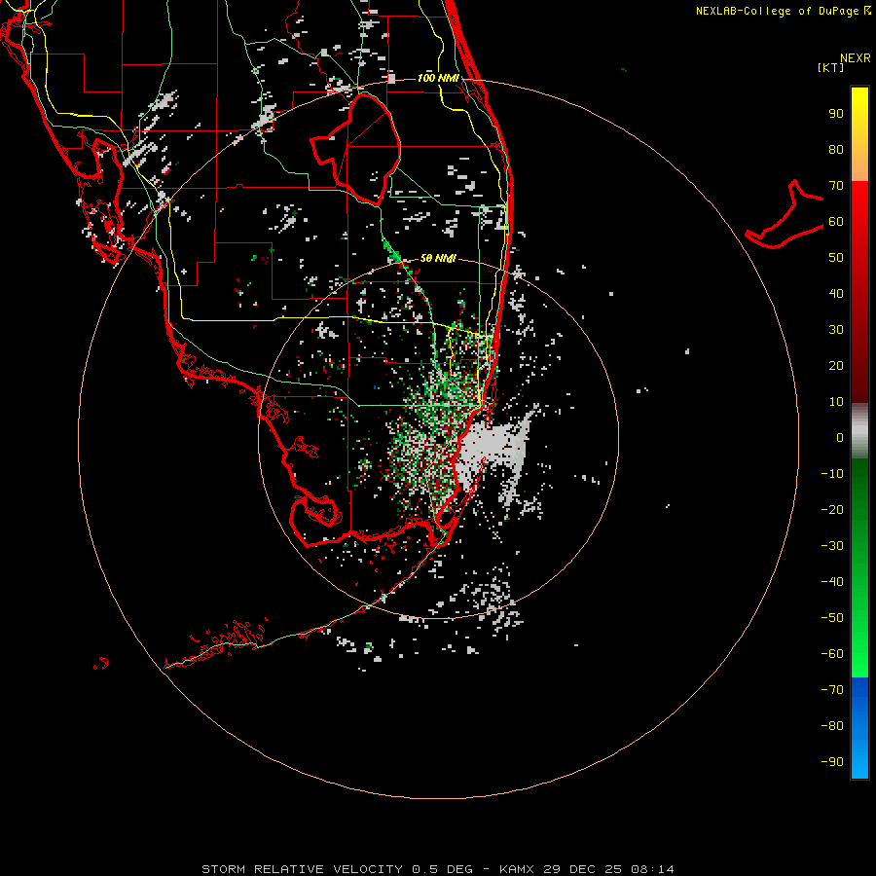Screen dimensions: 876x876
Task: Select the -80 value on the velocity scale
Action: click(832, 726)
